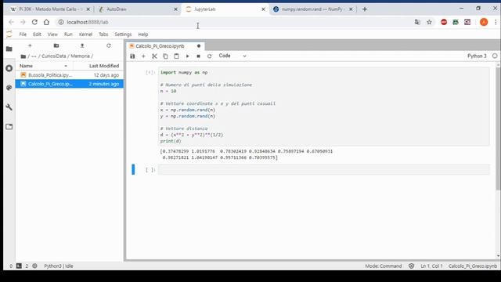Paste cell from clipboard

click(x=176, y=56)
